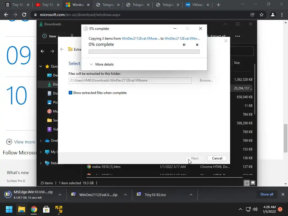288x216 pixels.
Task: Close the Chrome downloads bar
Action: click(x=283, y=194)
